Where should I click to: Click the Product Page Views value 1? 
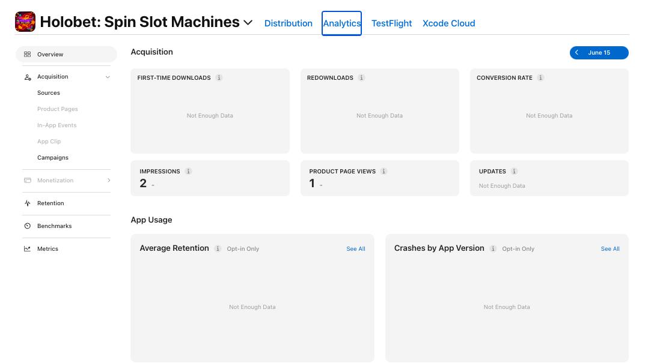pos(312,184)
